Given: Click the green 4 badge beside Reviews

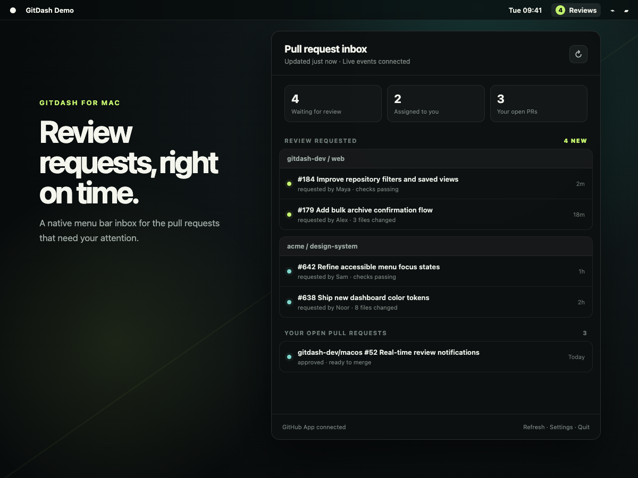Looking at the screenshot, I should click(560, 10).
